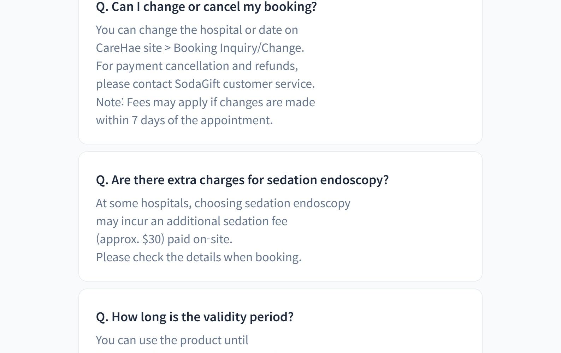Click the "SodaGift customer service" text

point(244,84)
